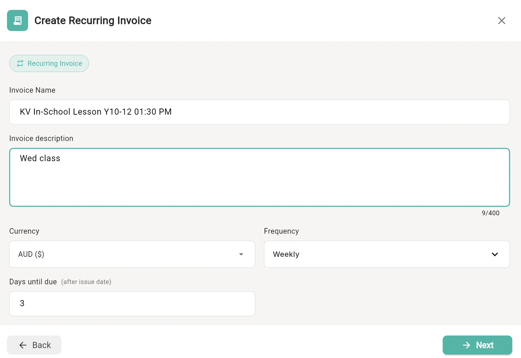
Task: Click the (after issue date) hint text
Action: (x=86, y=282)
